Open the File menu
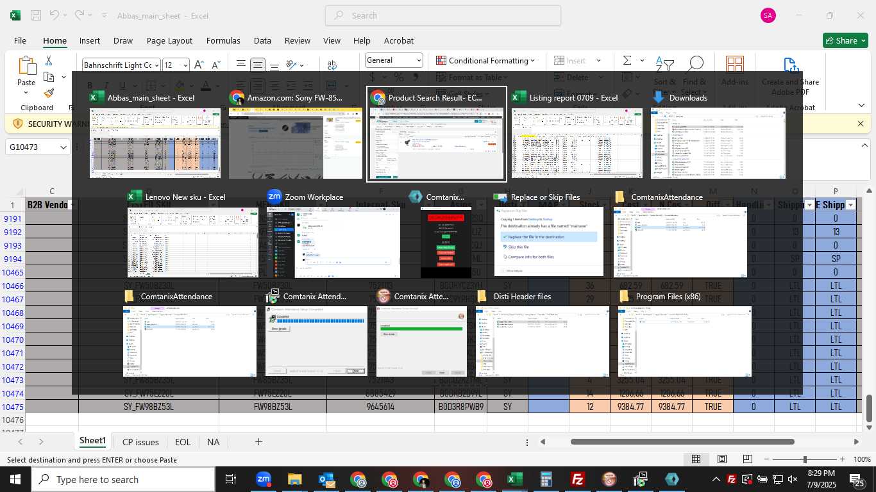Screen dimensions: 876x492 (x=20, y=40)
